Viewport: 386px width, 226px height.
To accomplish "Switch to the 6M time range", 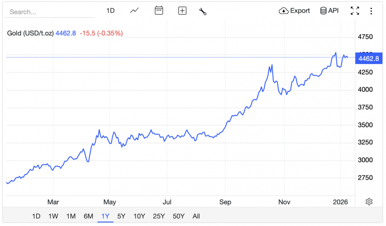I will click(x=88, y=216).
